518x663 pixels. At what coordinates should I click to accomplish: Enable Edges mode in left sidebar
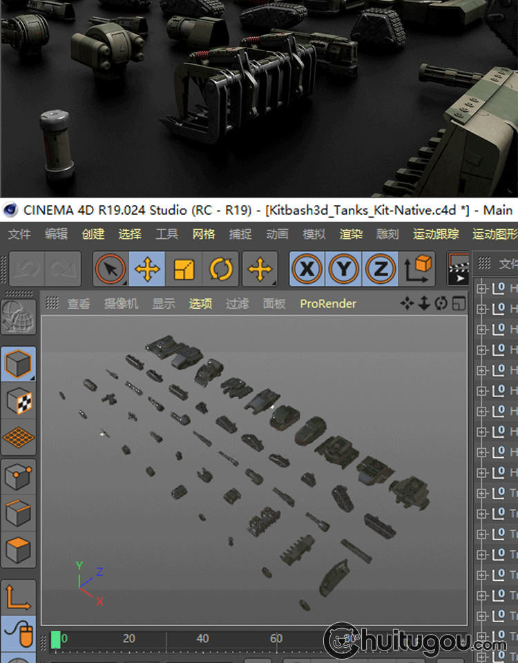click(x=18, y=513)
